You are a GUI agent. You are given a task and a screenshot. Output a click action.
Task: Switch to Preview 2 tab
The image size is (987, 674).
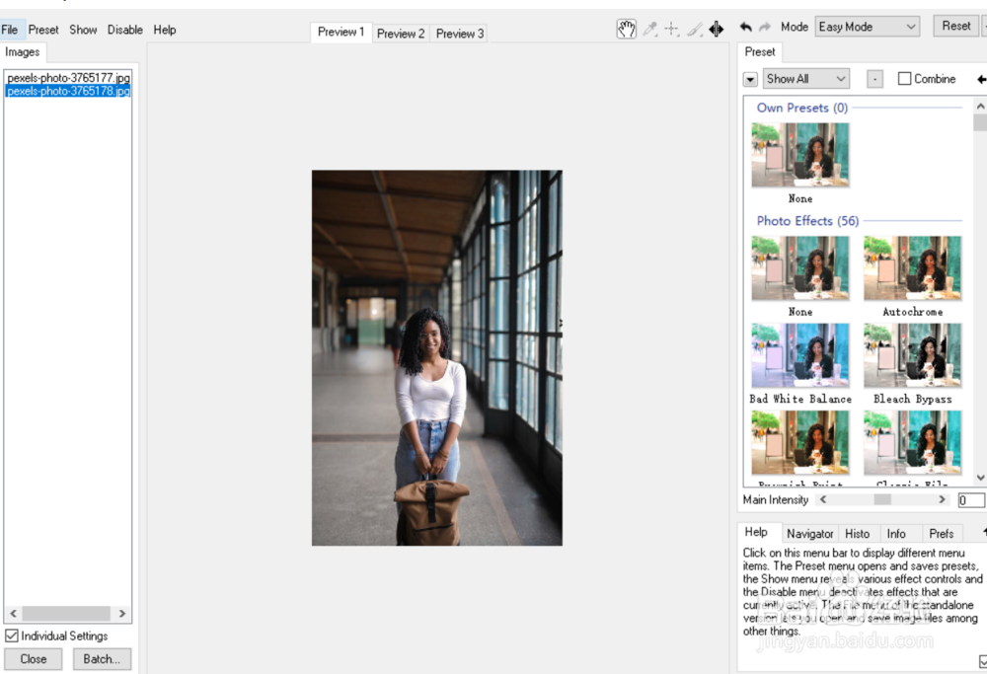[x=401, y=34]
